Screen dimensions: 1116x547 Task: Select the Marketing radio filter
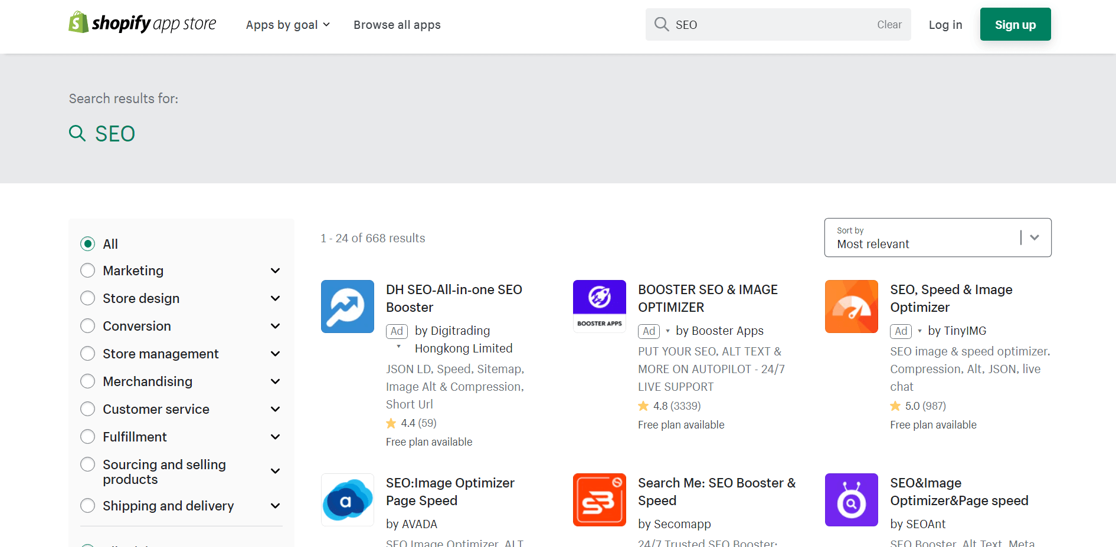pyautogui.click(x=88, y=271)
